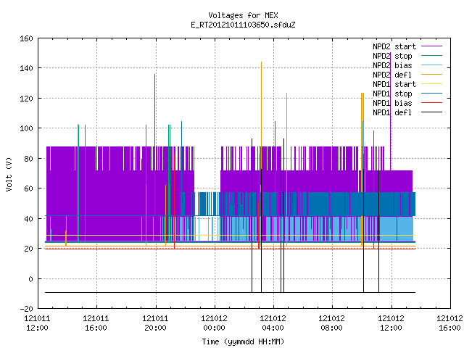This screenshot has width=464, height=348.
Task: Click the flat black NPD1 defl line below zero
Action: point(230,293)
